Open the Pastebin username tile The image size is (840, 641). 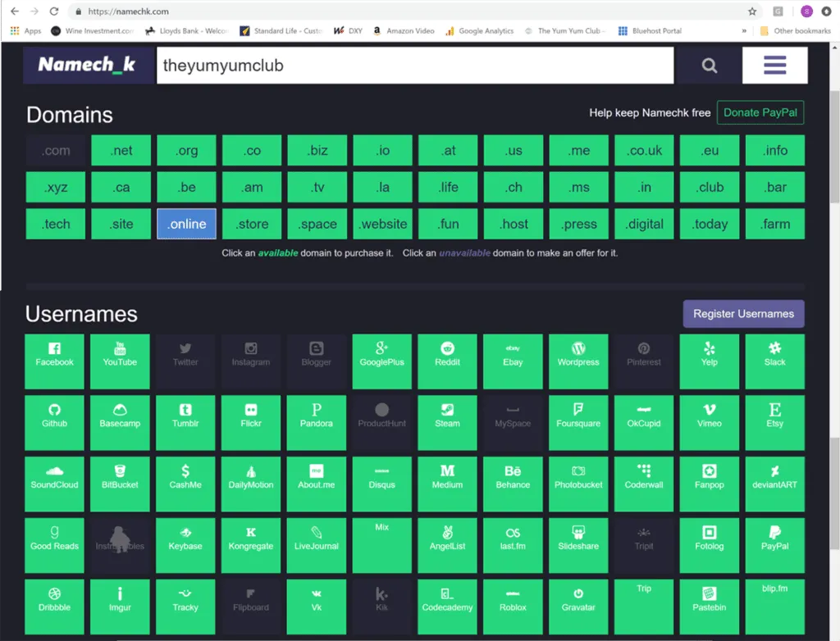coord(710,607)
